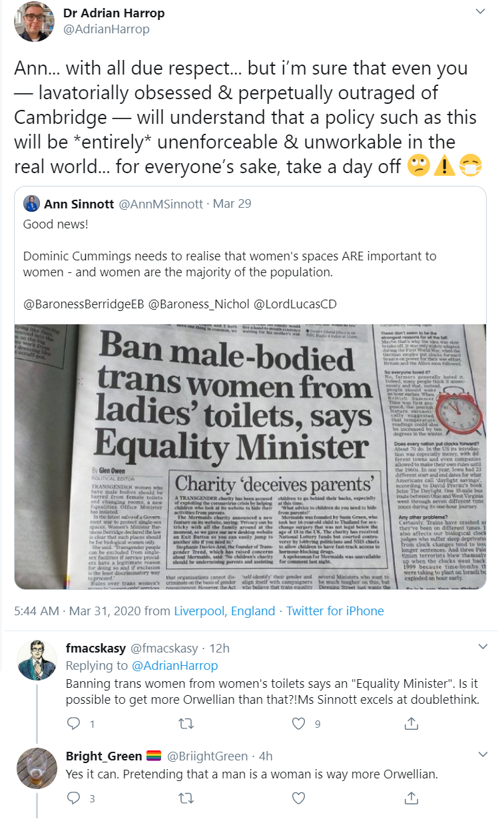Open the Twitter for iPhone link

(336, 611)
